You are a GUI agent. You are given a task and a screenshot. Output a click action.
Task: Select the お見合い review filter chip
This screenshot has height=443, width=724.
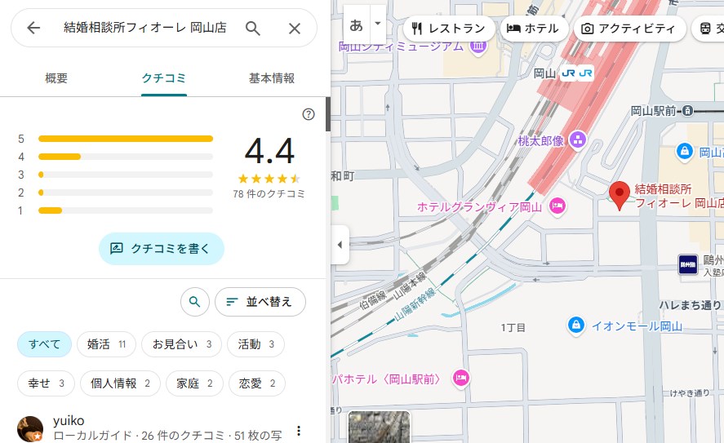pos(181,344)
